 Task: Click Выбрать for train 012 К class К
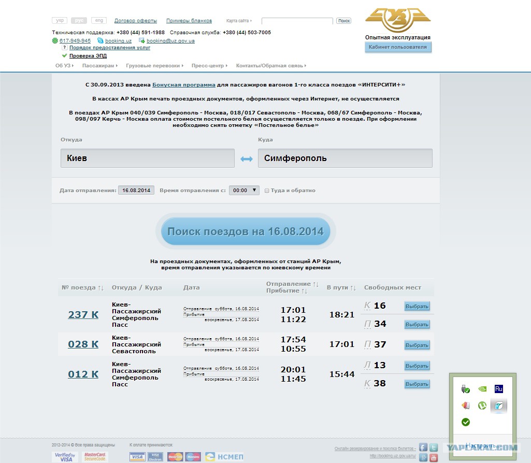(x=417, y=384)
